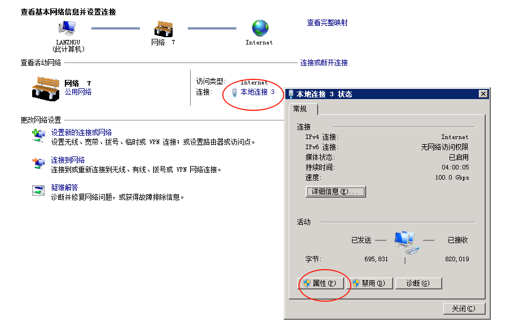Disable the connection via 禁用(D)
This screenshot has height=331, width=524.
[370, 283]
